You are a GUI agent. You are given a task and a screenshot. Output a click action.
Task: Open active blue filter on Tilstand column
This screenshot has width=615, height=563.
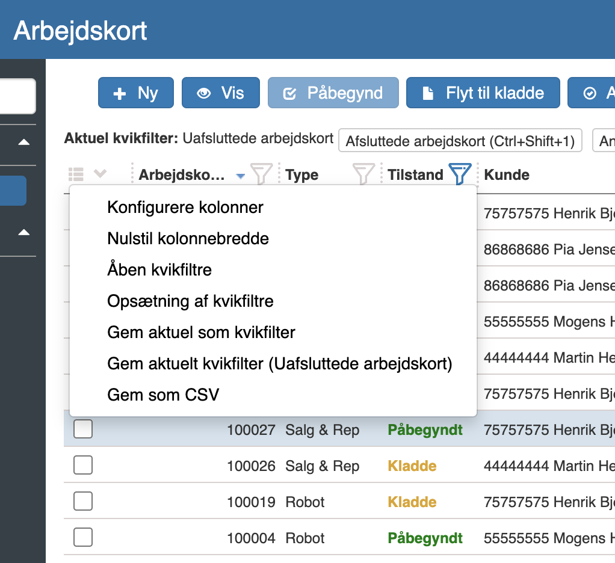[x=460, y=174]
